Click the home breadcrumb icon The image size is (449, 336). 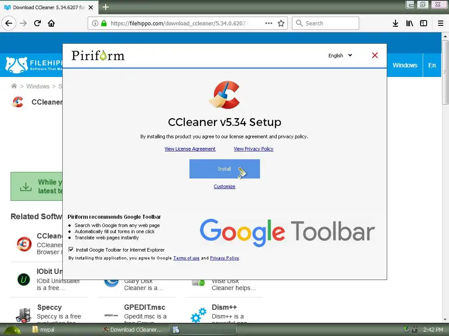pos(14,86)
